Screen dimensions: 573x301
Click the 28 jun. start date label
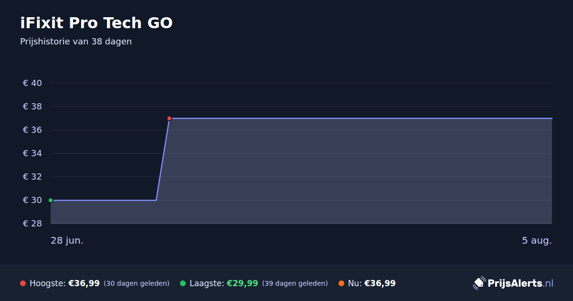click(x=67, y=241)
